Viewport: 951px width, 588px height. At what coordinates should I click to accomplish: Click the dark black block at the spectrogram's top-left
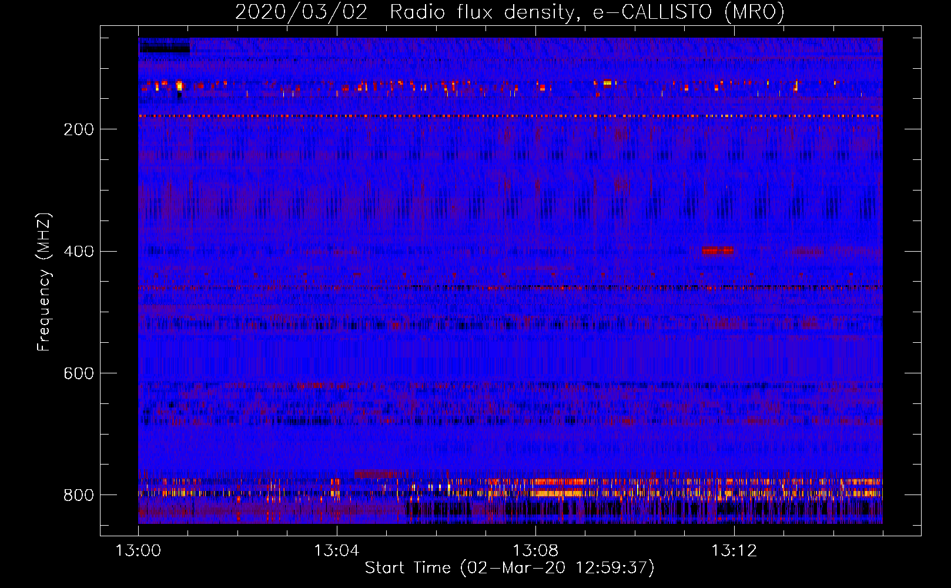[165, 49]
